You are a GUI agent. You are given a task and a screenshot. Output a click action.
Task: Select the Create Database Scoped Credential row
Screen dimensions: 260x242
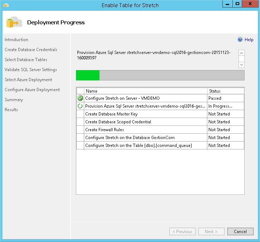[x=160, y=122]
